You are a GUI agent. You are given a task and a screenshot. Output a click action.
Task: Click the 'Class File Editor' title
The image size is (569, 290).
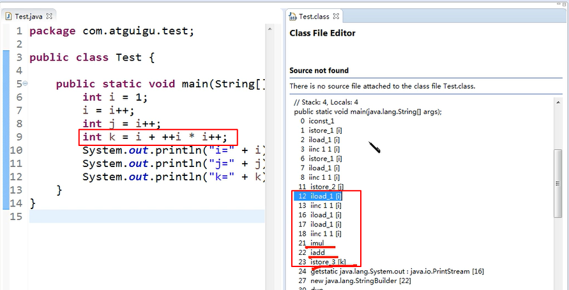[322, 33]
